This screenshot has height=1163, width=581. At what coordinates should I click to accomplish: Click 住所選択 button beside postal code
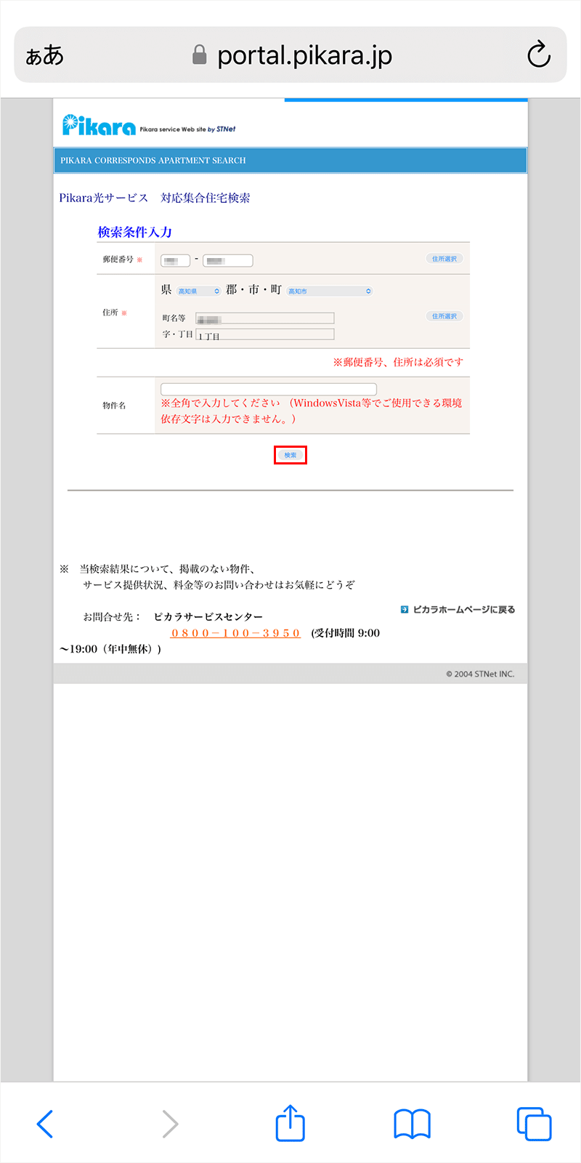[444, 259]
